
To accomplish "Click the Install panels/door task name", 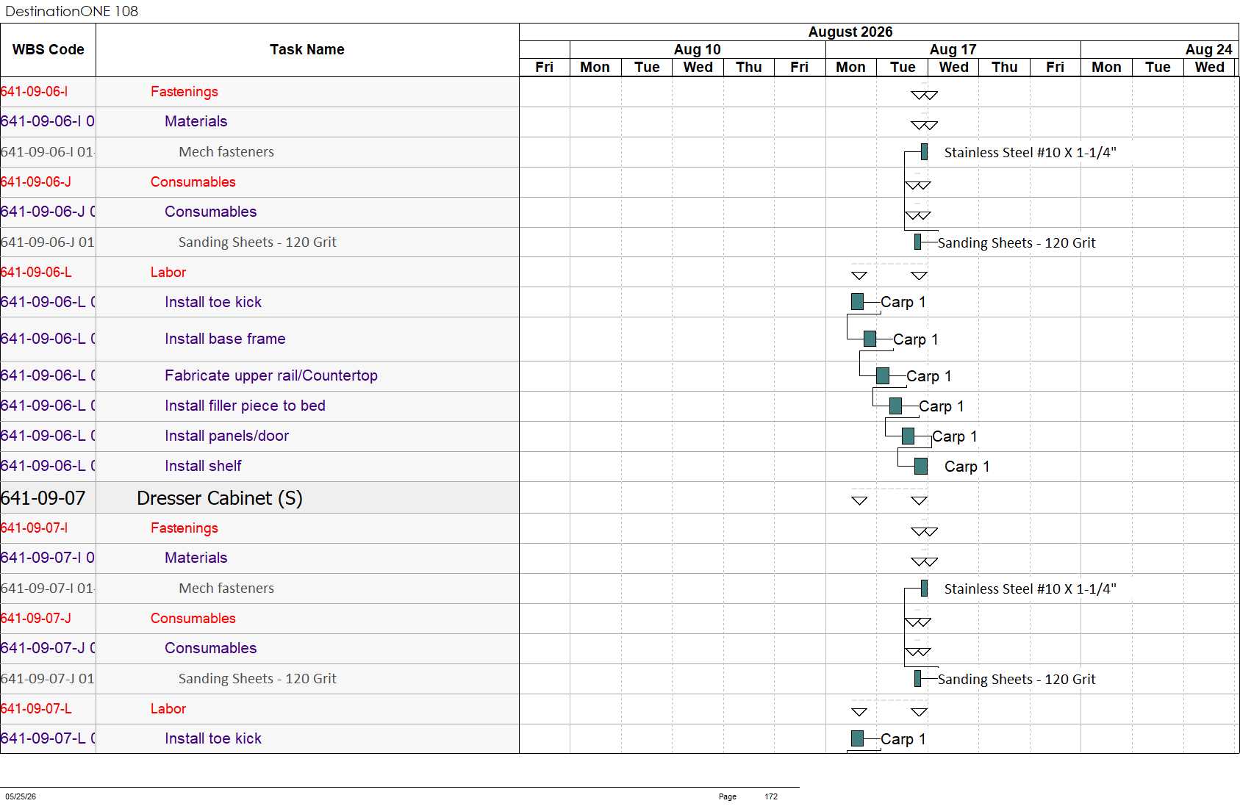I will point(226,436).
